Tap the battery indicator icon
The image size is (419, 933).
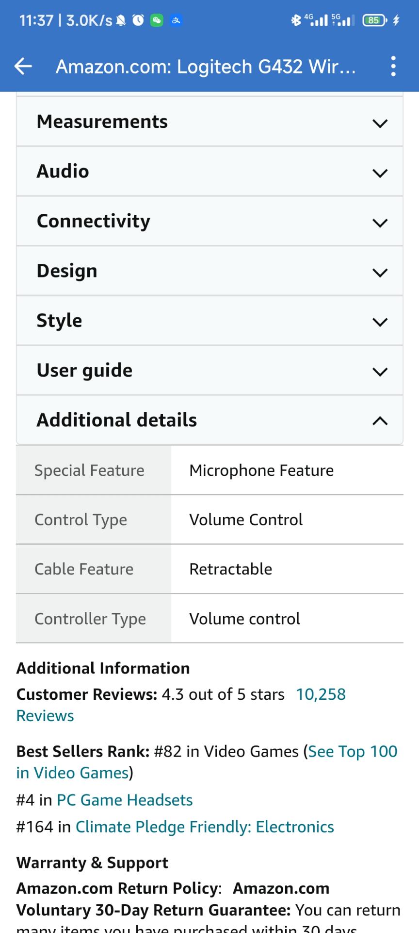(x=374, y=20)
